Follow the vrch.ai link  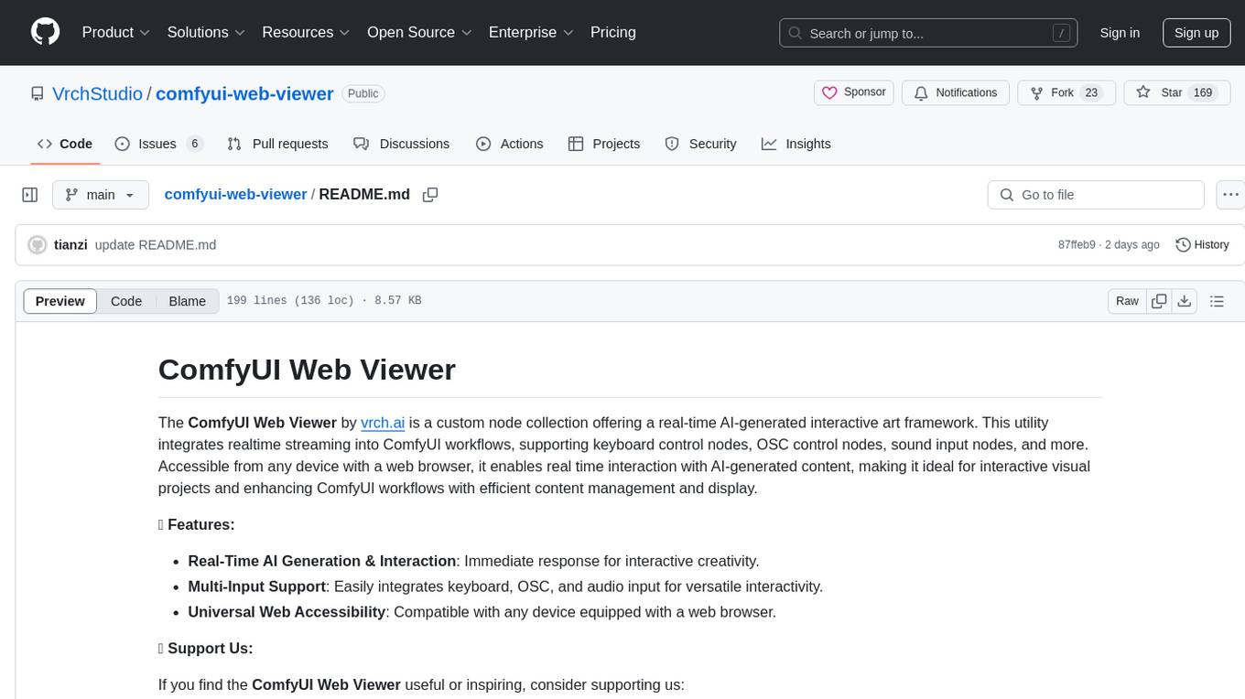(383, 423)
